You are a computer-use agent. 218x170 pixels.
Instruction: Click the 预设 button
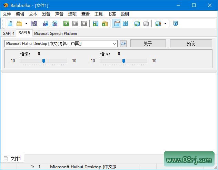tap(191, 44)
